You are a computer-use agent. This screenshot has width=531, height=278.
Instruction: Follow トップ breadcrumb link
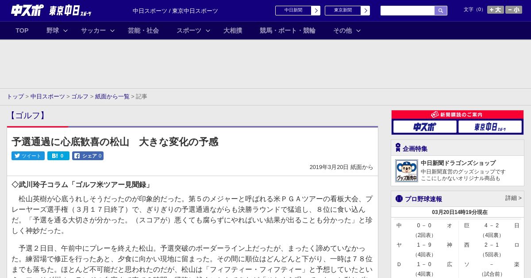pyautogui.click(x=15, y=96)
